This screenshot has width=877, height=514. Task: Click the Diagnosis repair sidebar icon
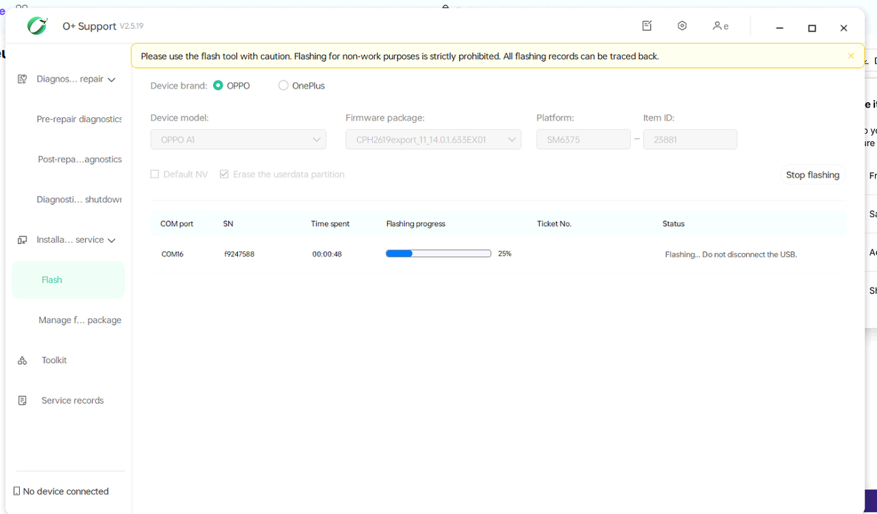21,79
